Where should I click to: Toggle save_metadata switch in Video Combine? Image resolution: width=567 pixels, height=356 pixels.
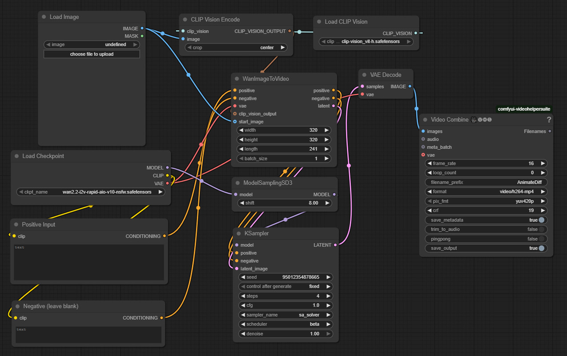541,220
